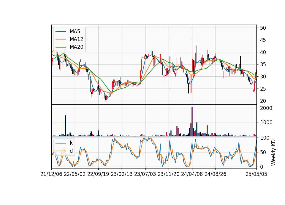Click the 24/04/08 date label
285x205 pixels.
[x=192, y=174]
